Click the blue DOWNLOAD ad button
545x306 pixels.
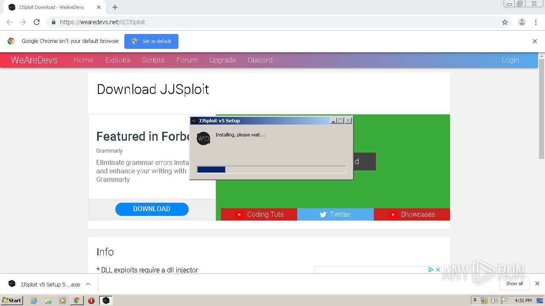152,209
